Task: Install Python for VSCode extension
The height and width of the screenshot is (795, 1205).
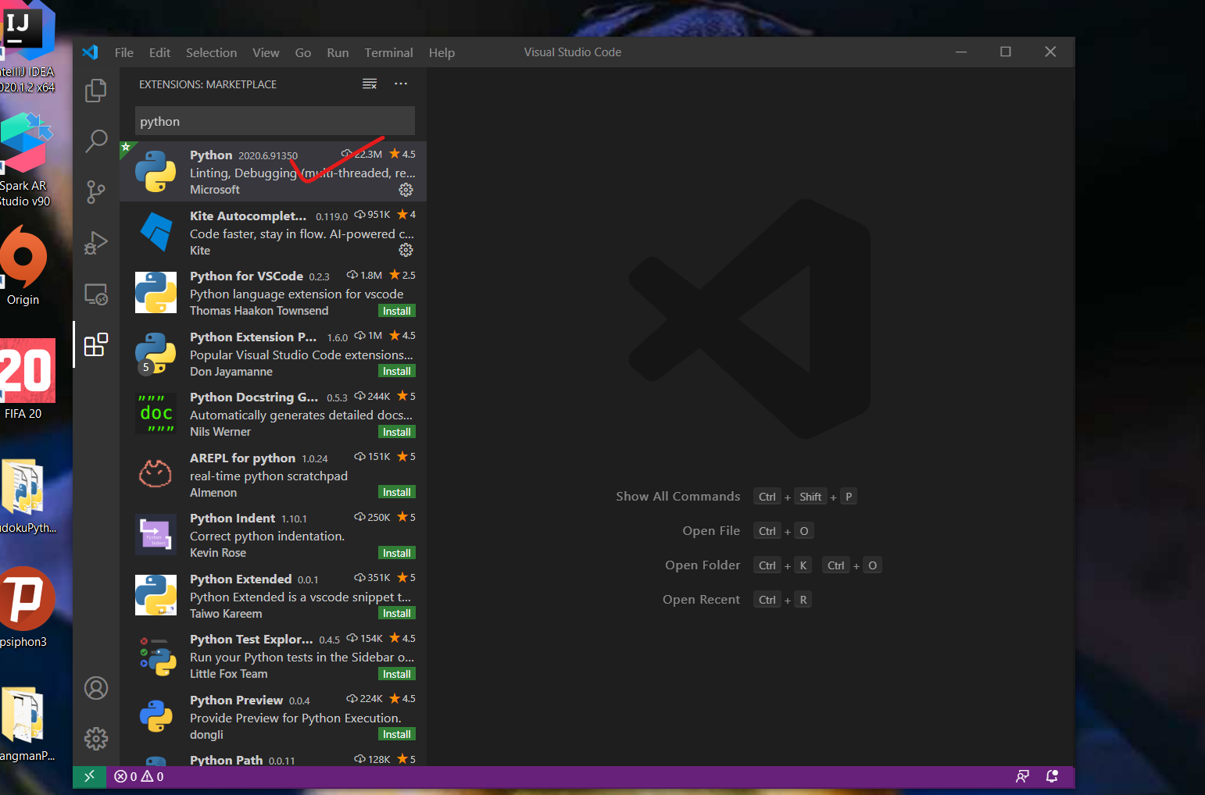Action: tap(397, 311)
